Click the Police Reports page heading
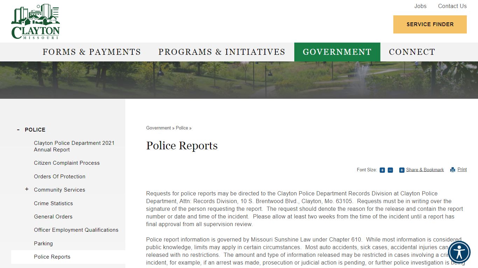Screen dimensions: 478x268 [x=182, y=146]
